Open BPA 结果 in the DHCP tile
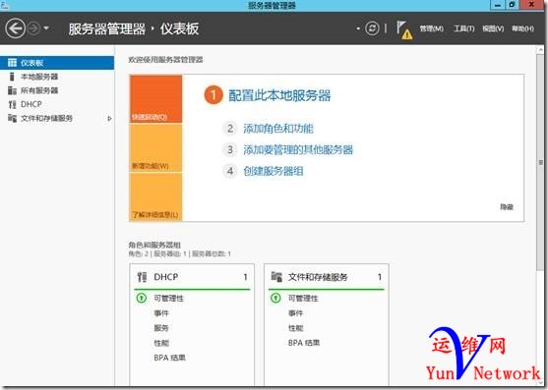Viewport: 548px width, 390px height. pos(170,358)
